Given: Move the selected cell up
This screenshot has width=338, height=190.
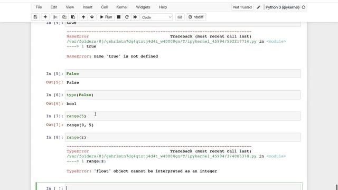Looking at the screenshot, I should (x=83, y=17).
